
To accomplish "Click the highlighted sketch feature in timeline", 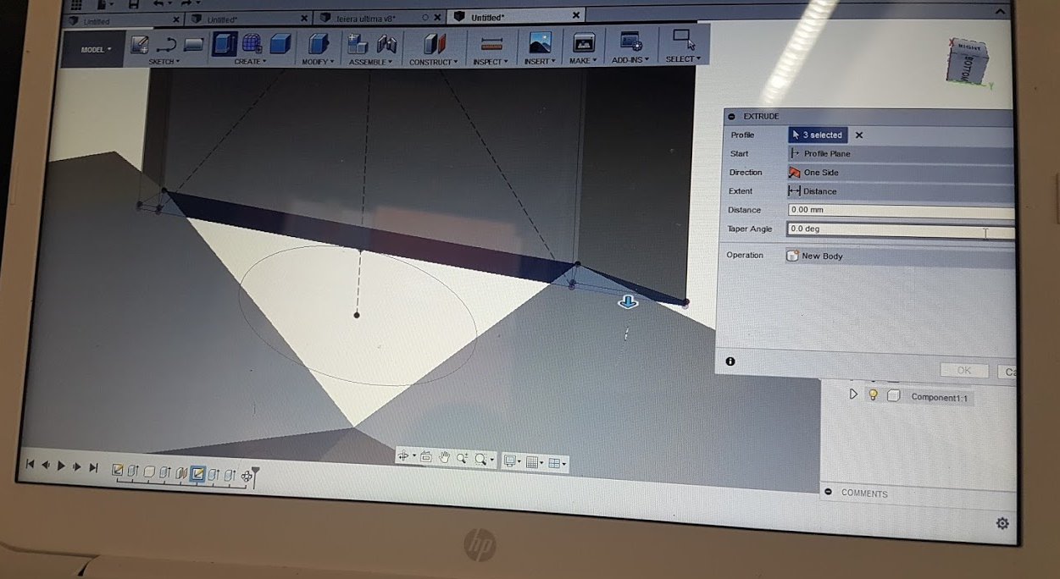I will (197, 472).
